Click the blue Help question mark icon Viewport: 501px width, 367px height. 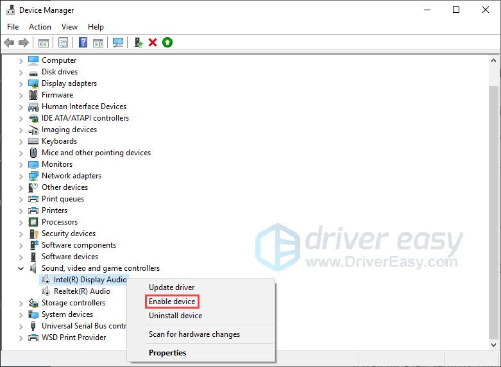[x=83, y=42]
